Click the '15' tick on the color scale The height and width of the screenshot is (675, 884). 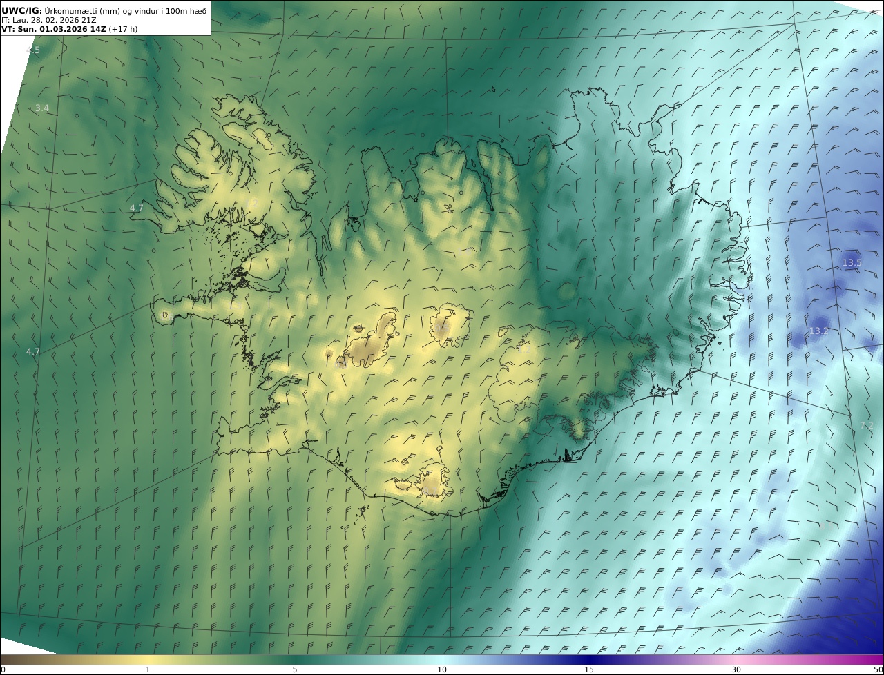(x=589, y=669)
